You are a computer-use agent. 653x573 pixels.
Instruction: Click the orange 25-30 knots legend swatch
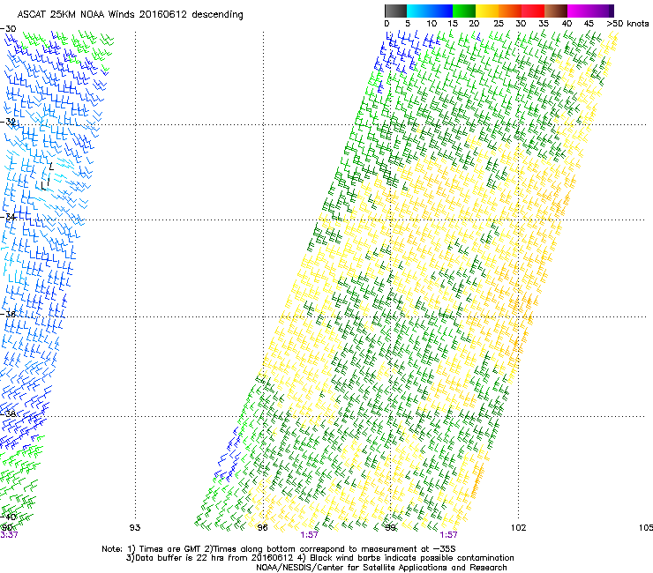510,11
